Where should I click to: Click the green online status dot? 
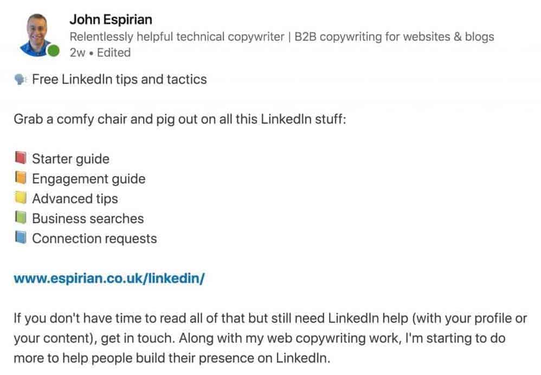coord(53,52)
